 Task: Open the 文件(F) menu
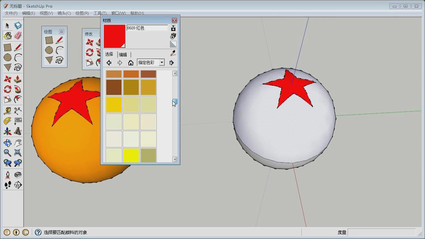11,13
